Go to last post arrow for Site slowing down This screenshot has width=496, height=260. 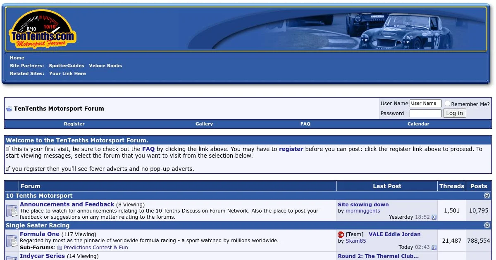coord(434,217)
